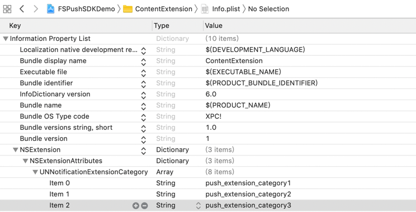Click the (10 items) value
This screenshot has height=212, width=416.
(222, 39)
